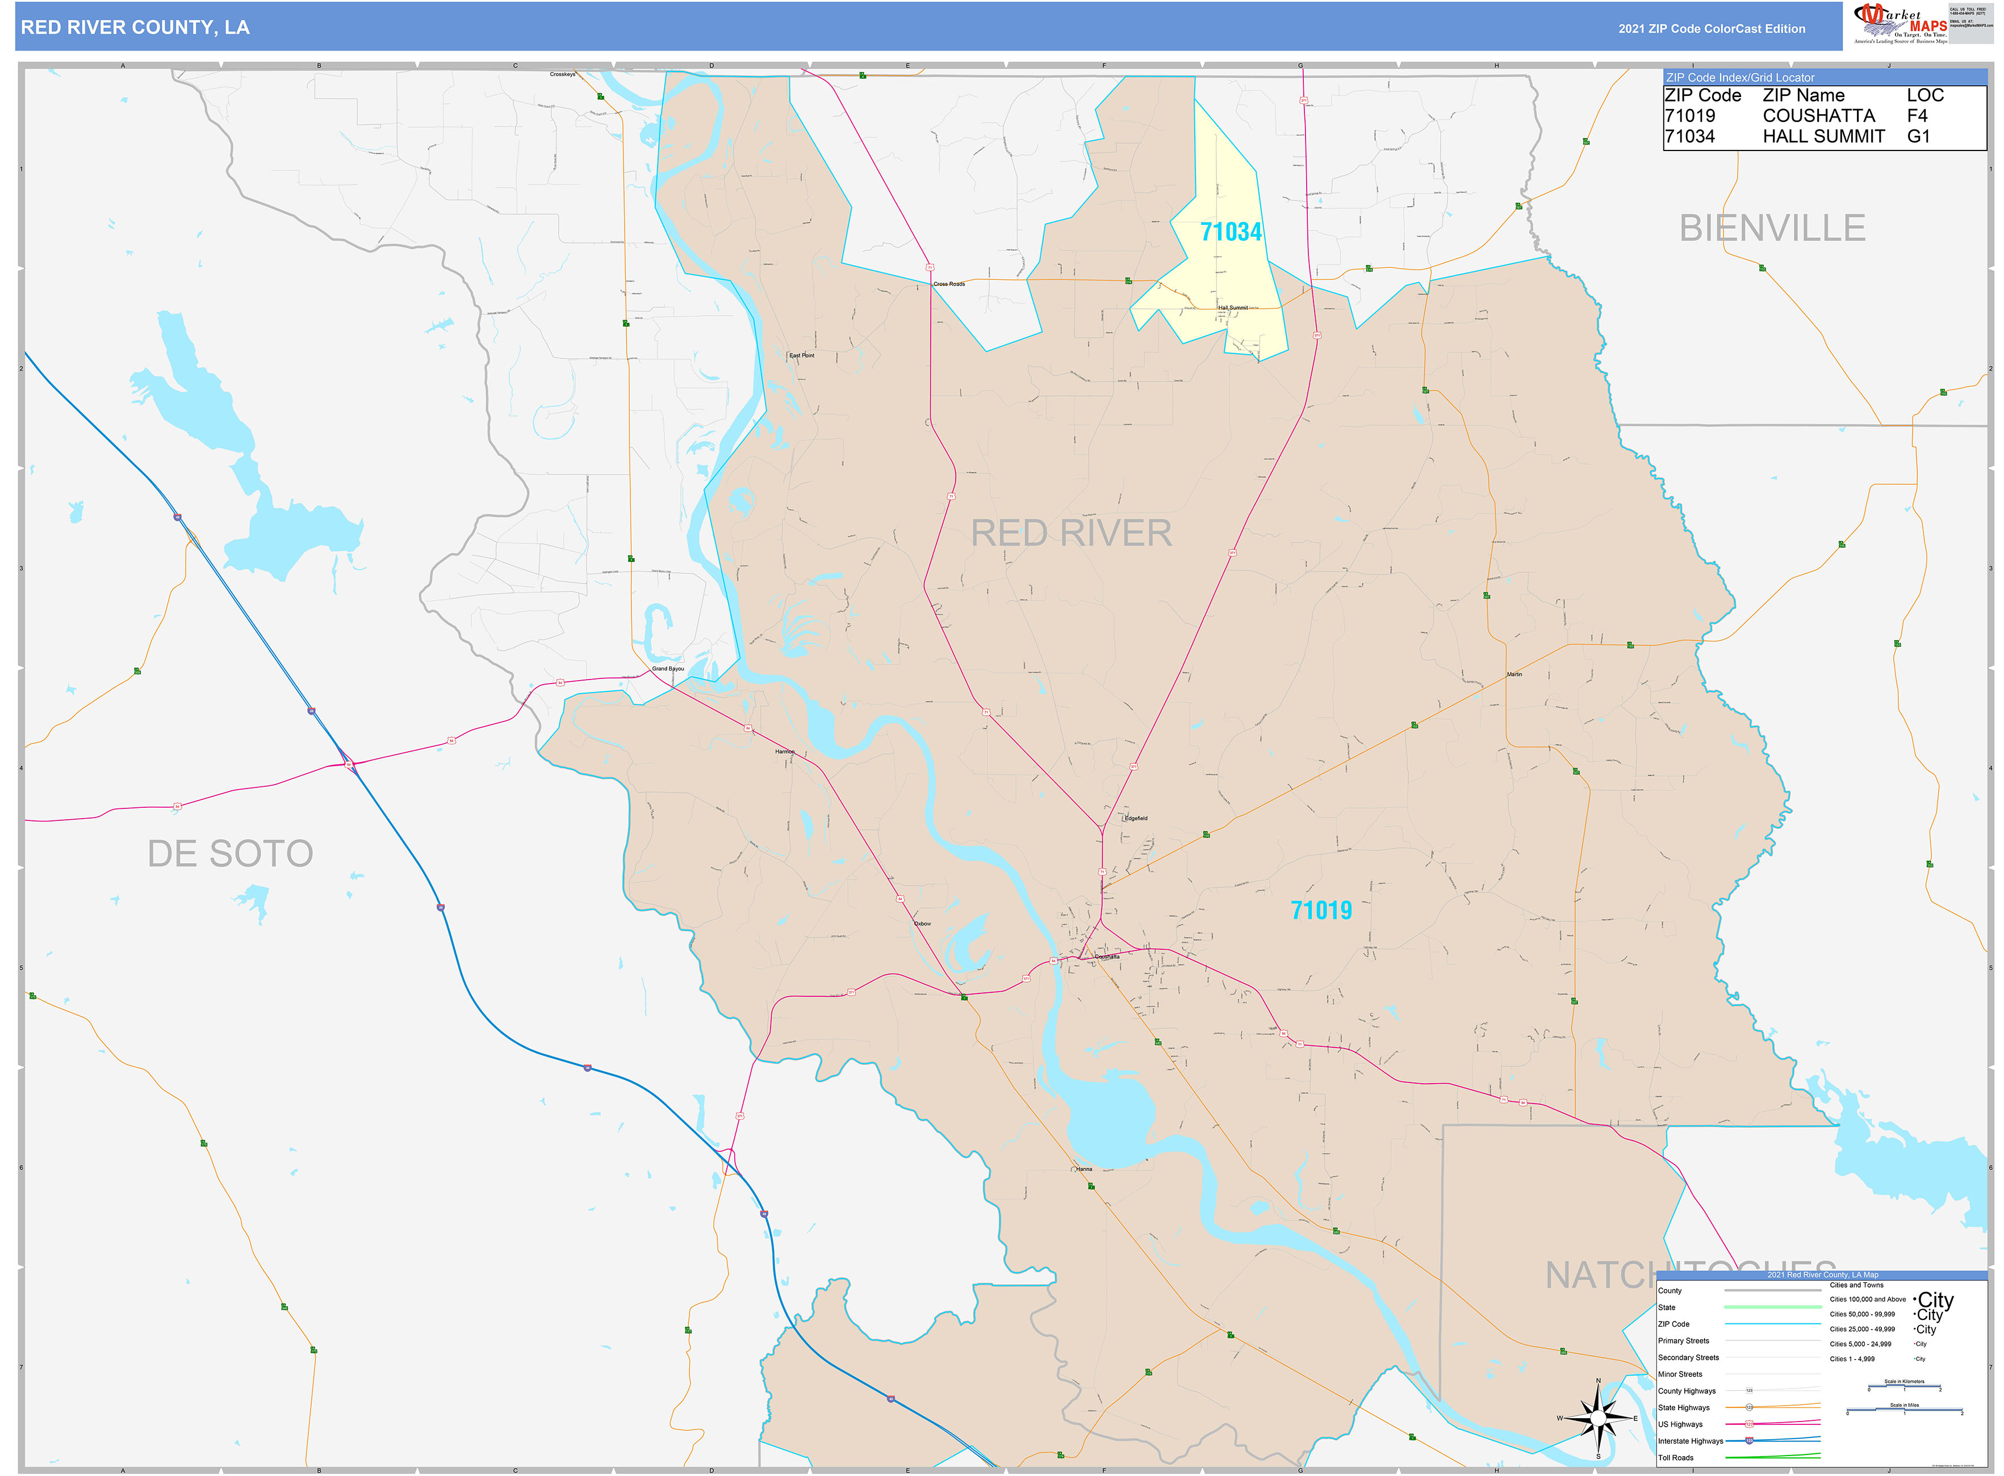The height and width of the screenshot is (1476, 2004).
Task: Click the 'Grand Bayou' place name
Action: (x=667, y=669)
